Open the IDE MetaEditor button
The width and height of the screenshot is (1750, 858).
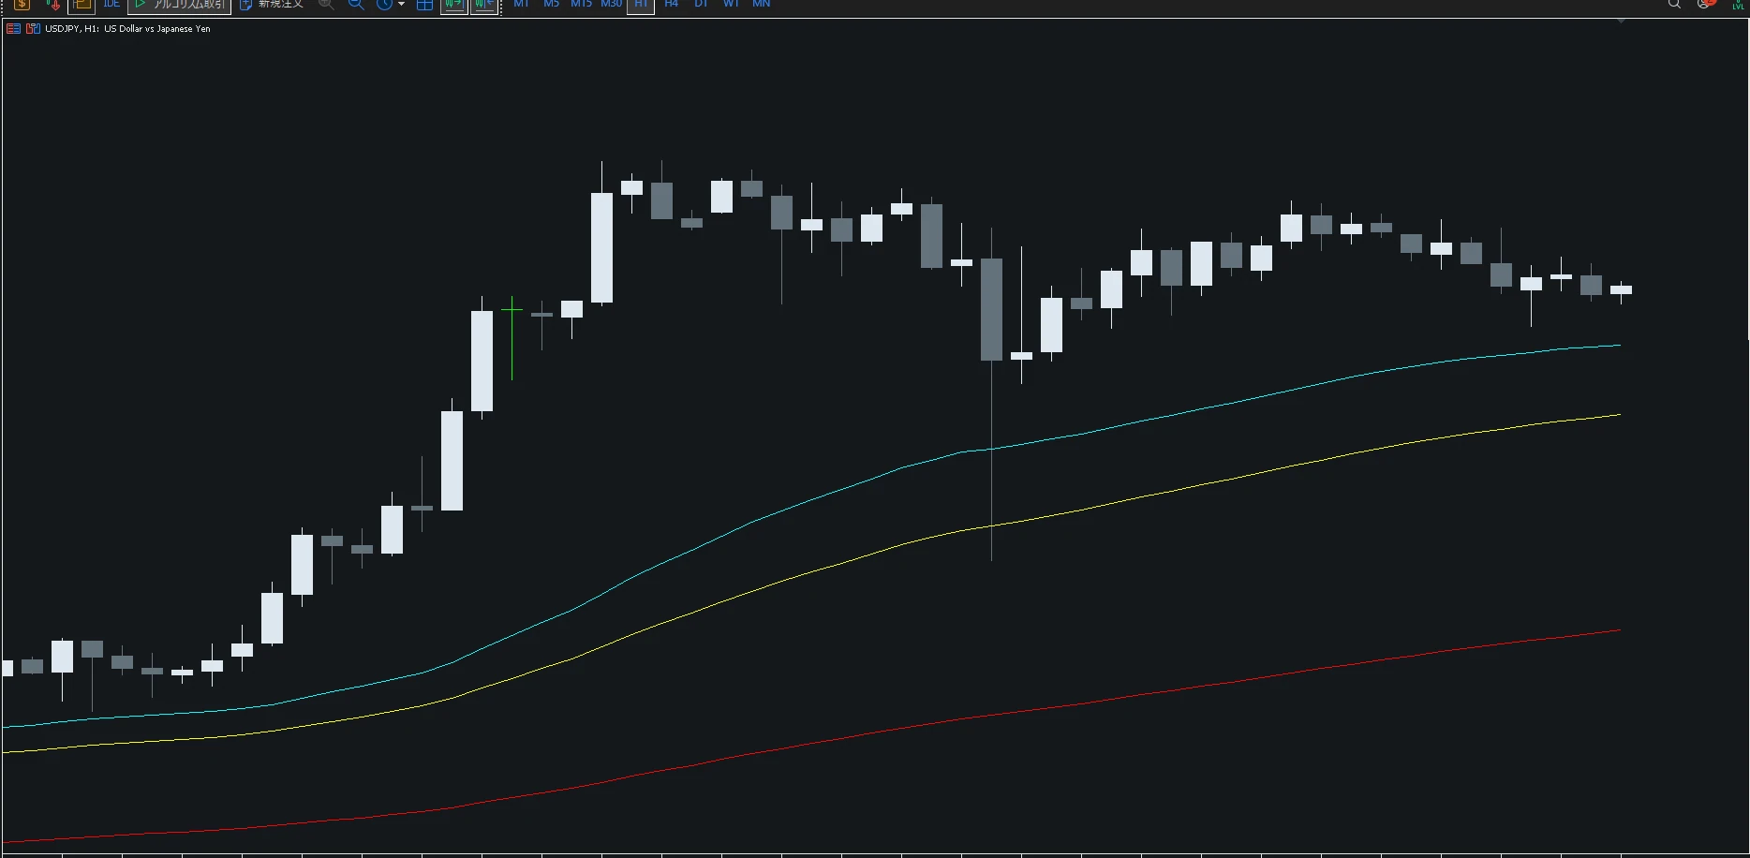click(111, 4)
